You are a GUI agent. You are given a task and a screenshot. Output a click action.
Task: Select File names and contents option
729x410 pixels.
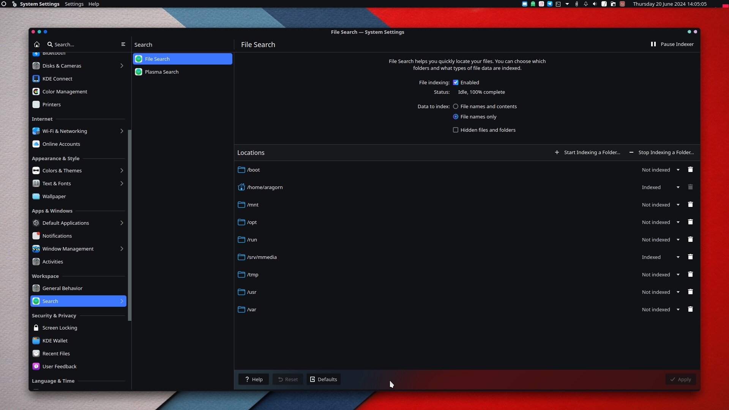pyautogui.click(x=456, y=106)
